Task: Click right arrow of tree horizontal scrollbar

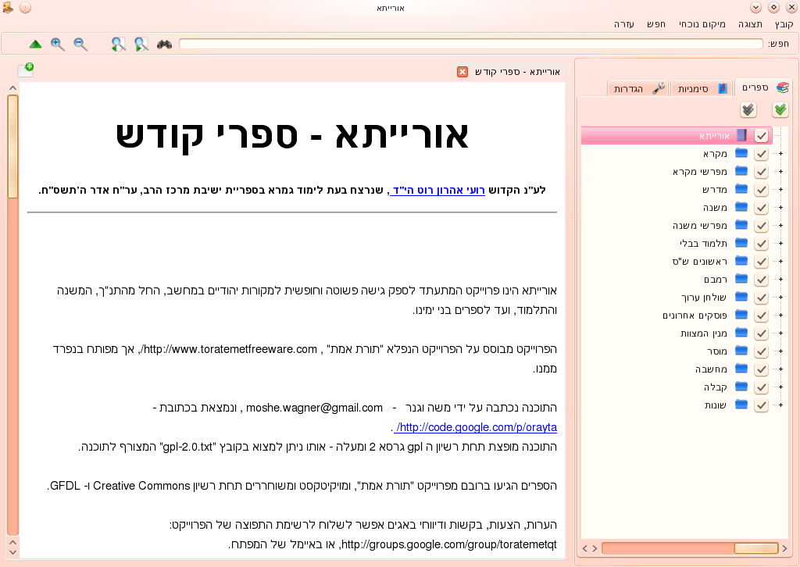Action: [x=784, y=548]
